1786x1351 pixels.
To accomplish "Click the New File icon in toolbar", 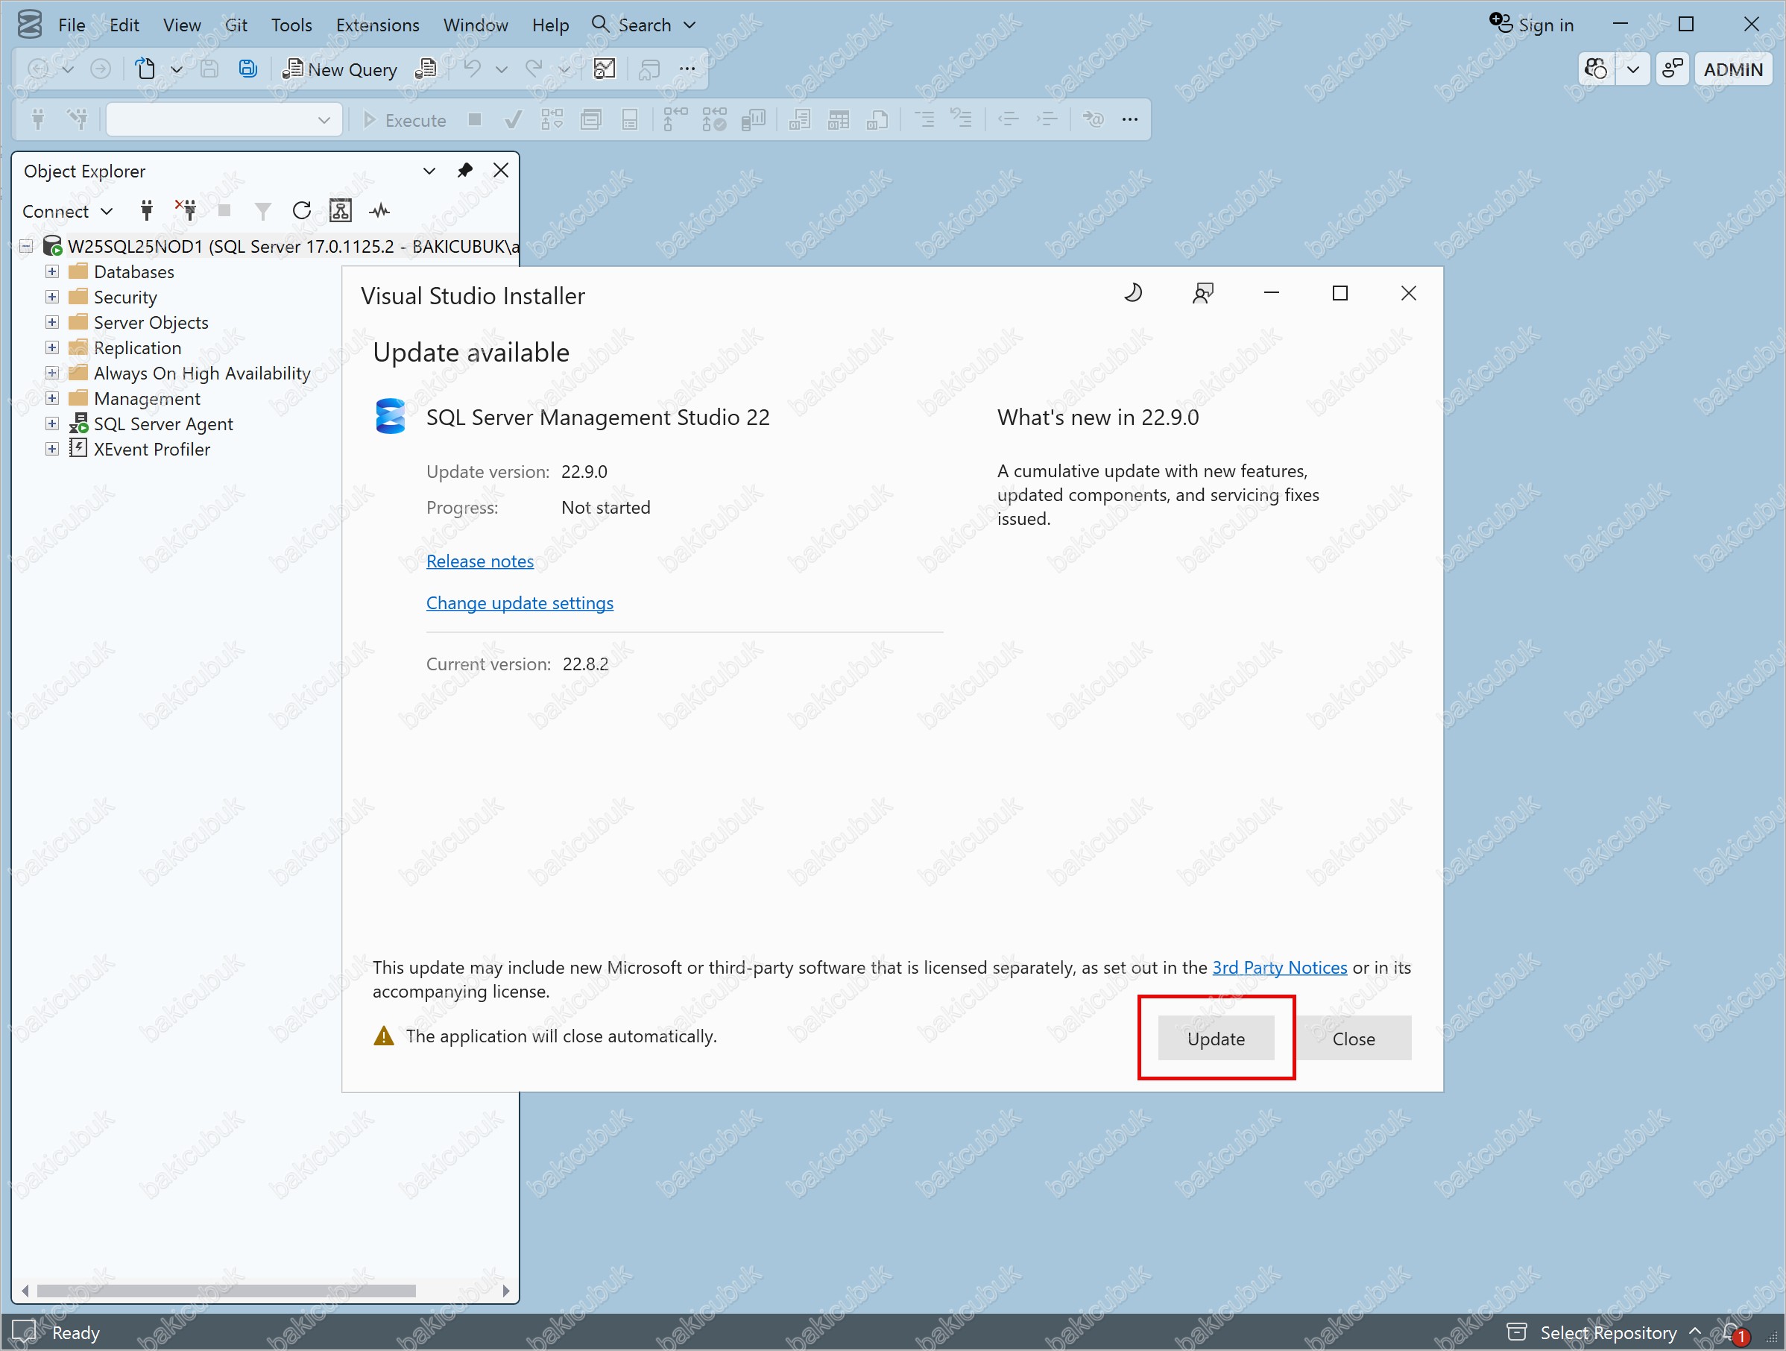I will pyautogui.click(x=145, y=69).
